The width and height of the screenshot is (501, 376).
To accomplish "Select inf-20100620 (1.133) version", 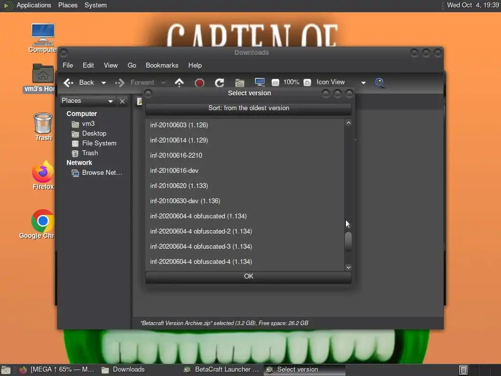I will click(245, 186).
